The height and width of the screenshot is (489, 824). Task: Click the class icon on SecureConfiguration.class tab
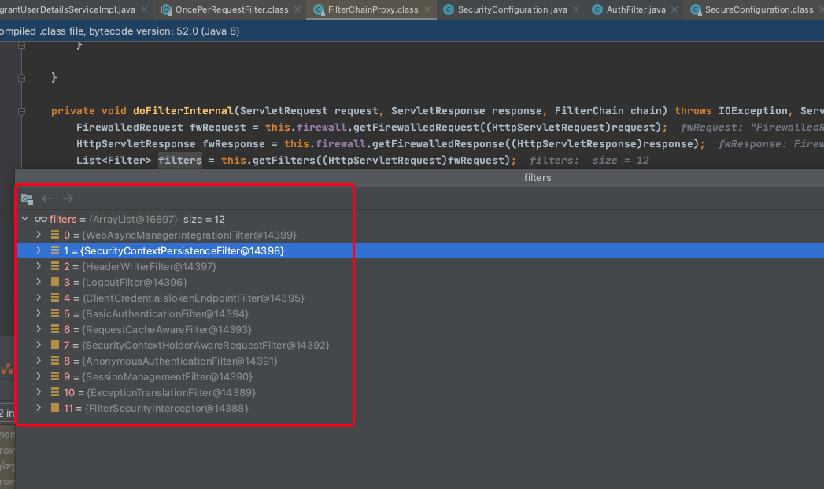click(x=695, y=10)
